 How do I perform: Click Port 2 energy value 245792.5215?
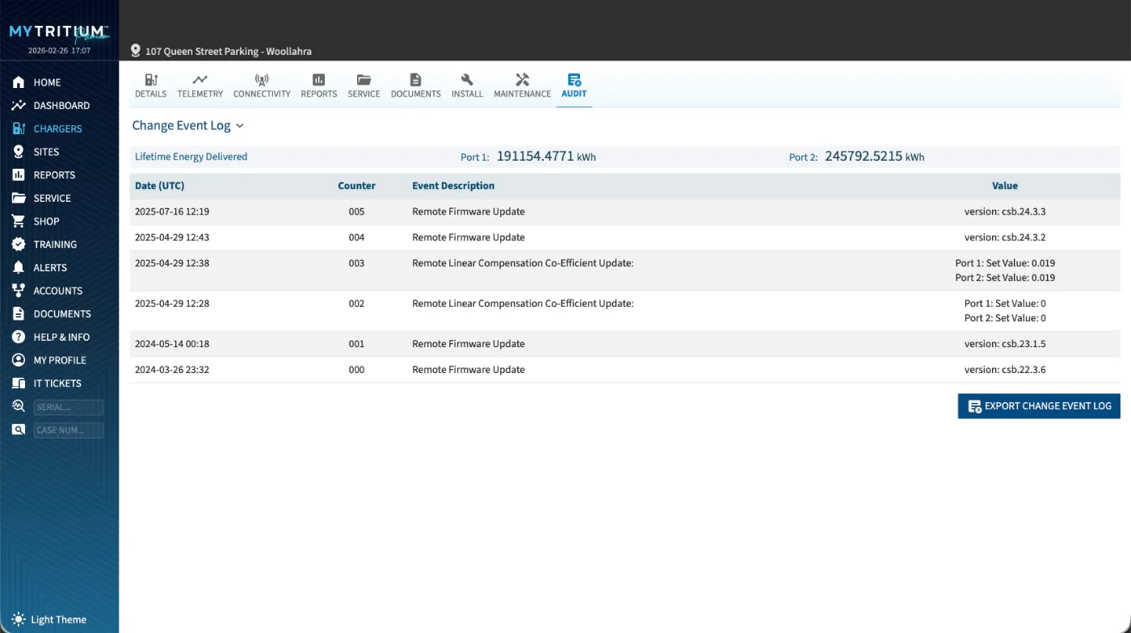(864, 157)
